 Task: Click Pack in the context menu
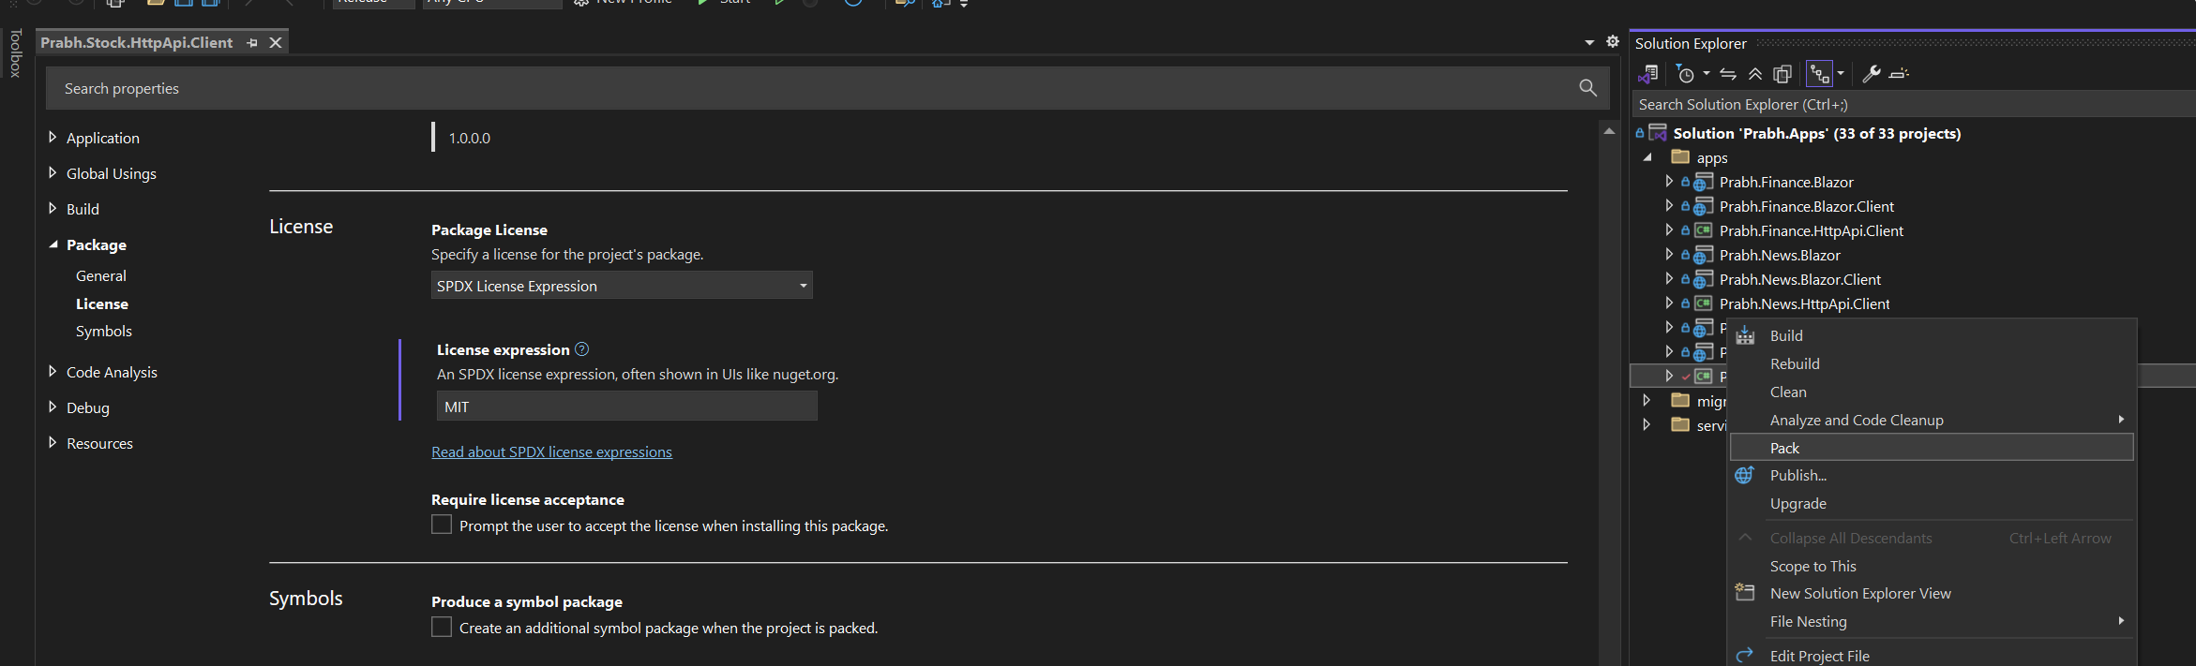[x=1932, y=448]
